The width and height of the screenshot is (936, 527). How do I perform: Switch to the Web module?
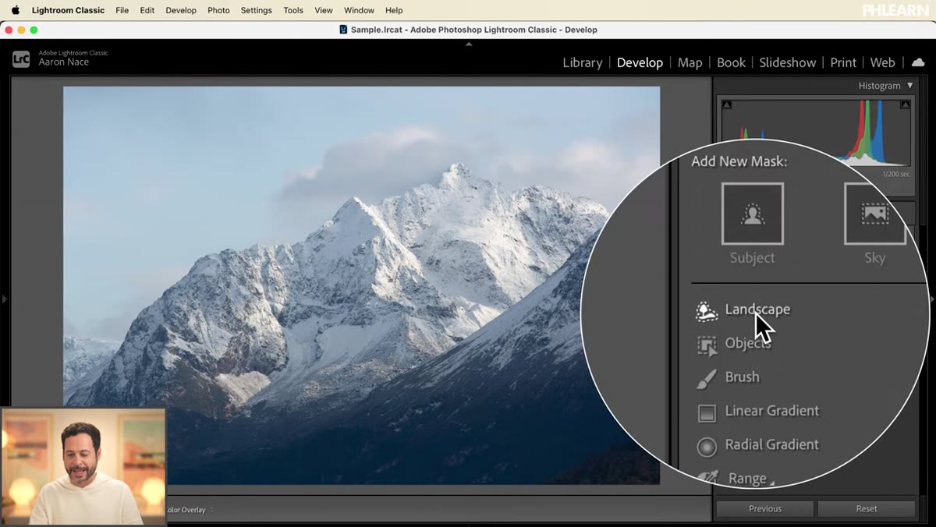coord(882,62)
